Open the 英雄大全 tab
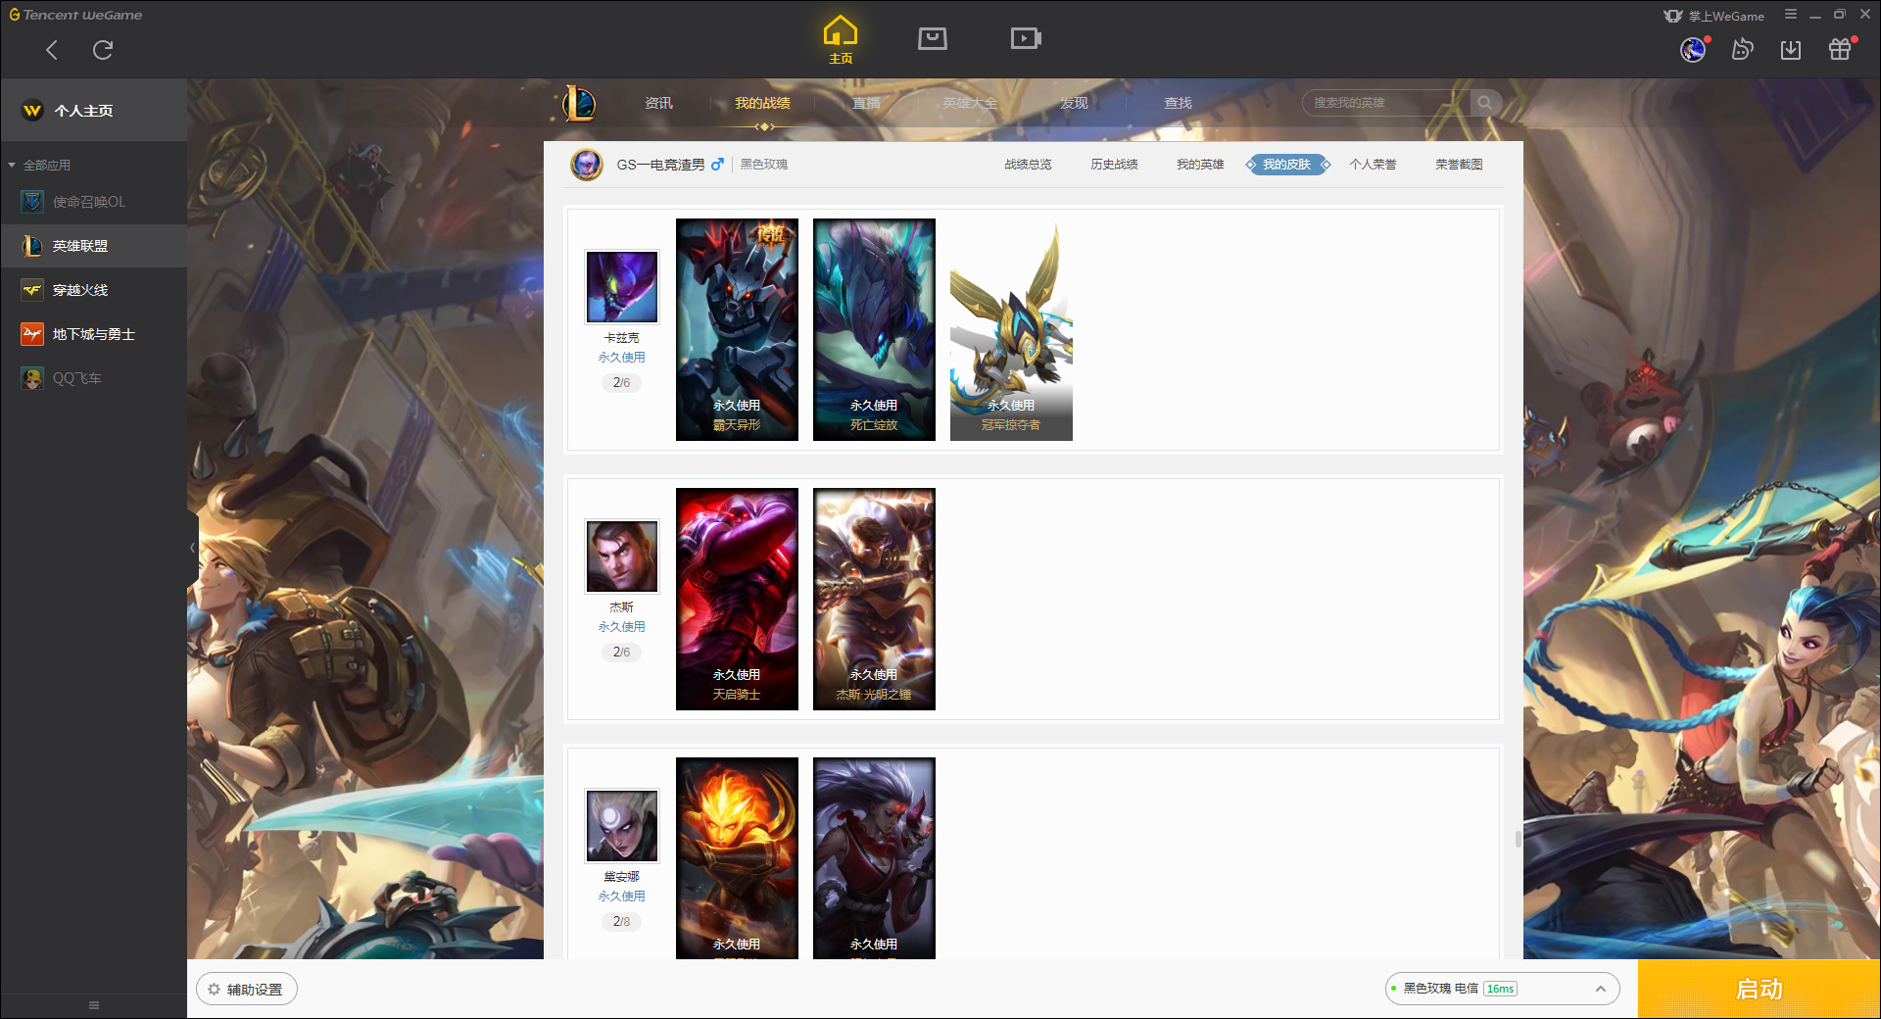 (970, 103)
